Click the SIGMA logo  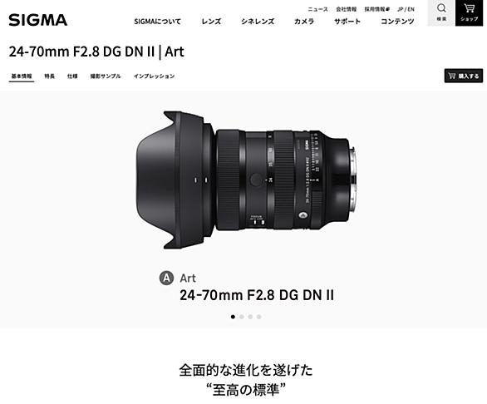[x=38, y=20]
